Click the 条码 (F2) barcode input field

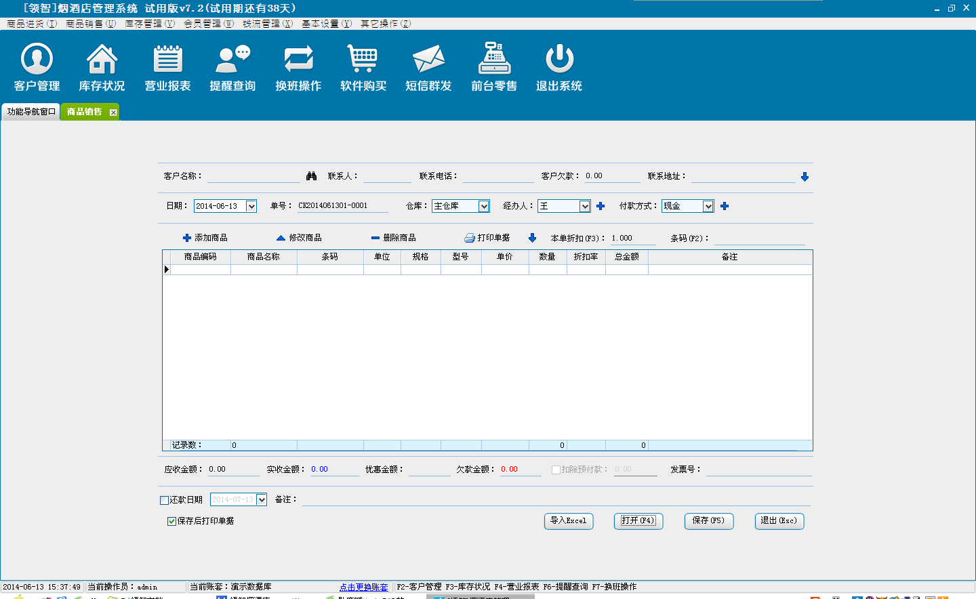[759, 239]
